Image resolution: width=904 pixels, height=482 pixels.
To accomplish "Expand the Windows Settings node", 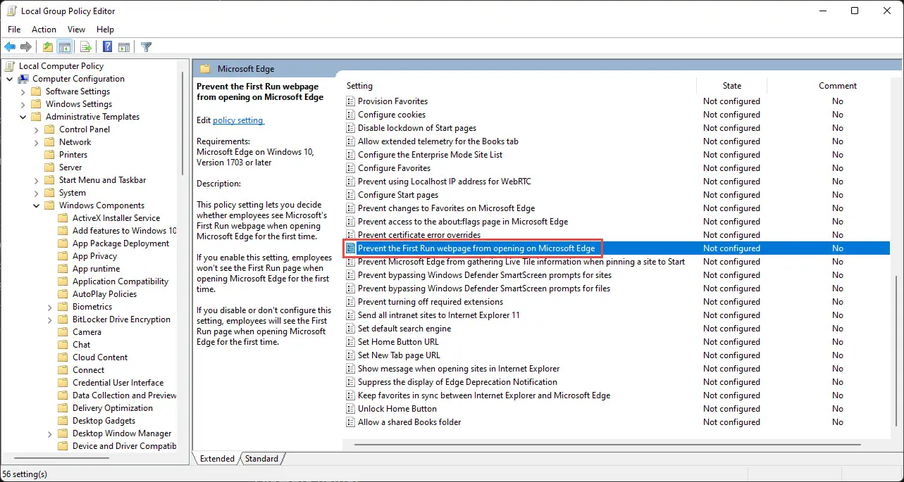I will click(23, 104).
